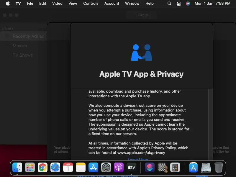
Task: Click the 'device trust score' paragraph
Action: tap(139, 119)
